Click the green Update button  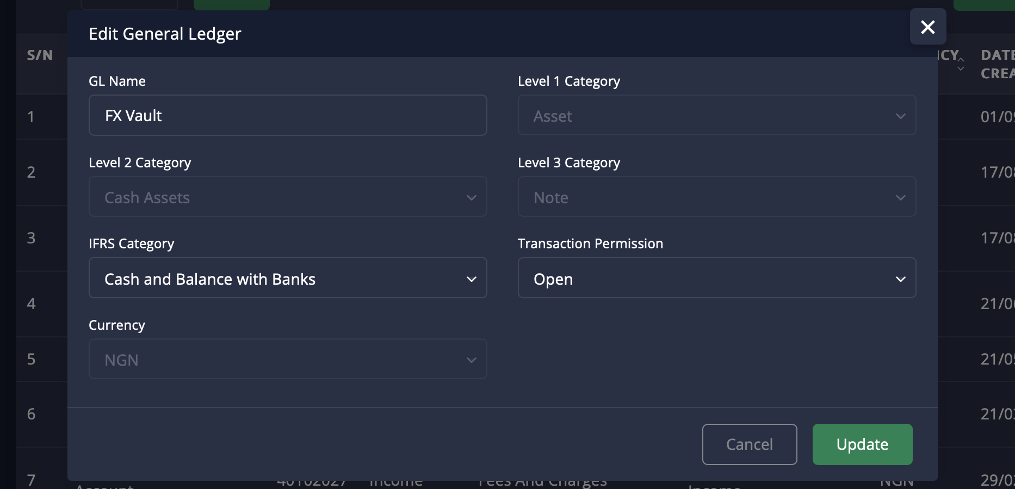pyautogui.click(x=862, y=444)
